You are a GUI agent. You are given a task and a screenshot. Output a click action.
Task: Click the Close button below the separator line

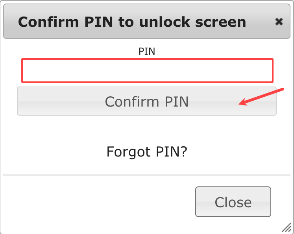pyautogui.click(x=233, y=202)
